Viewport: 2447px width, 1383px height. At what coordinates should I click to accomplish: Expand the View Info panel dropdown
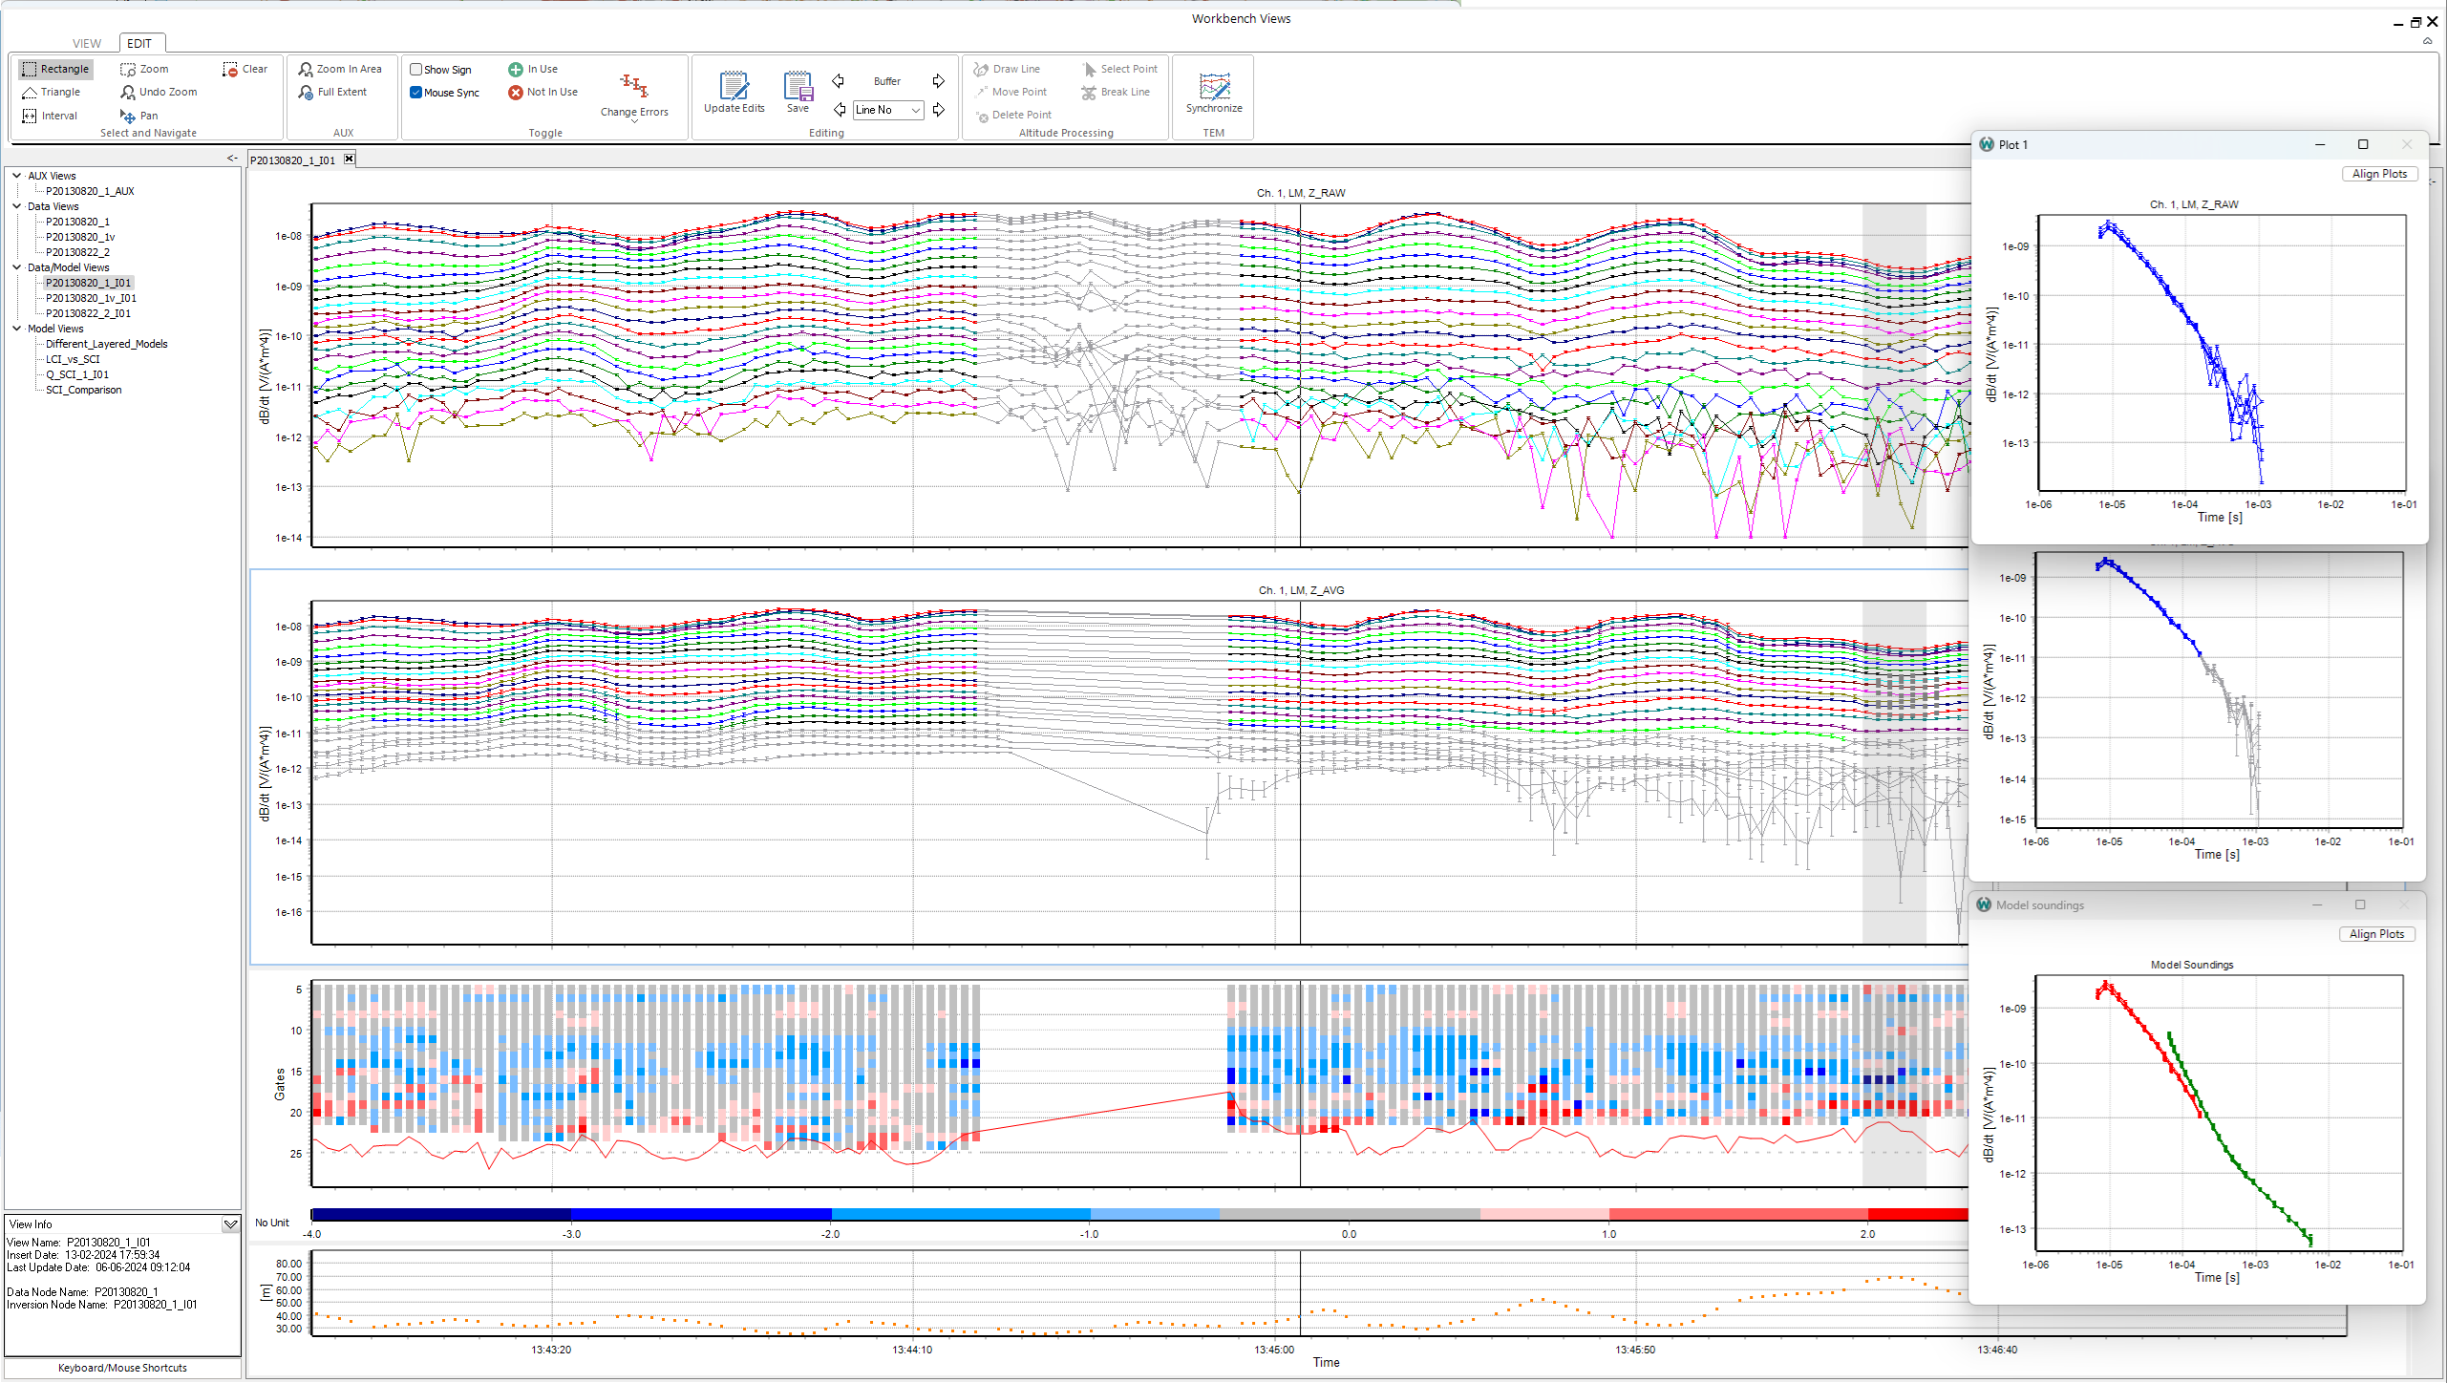[x=230, y=1224]
